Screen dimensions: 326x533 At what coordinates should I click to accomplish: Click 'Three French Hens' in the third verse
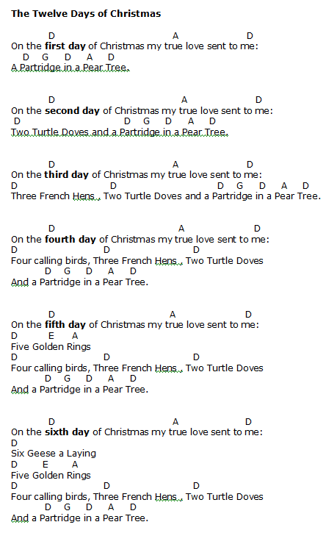tap(55, 196)
